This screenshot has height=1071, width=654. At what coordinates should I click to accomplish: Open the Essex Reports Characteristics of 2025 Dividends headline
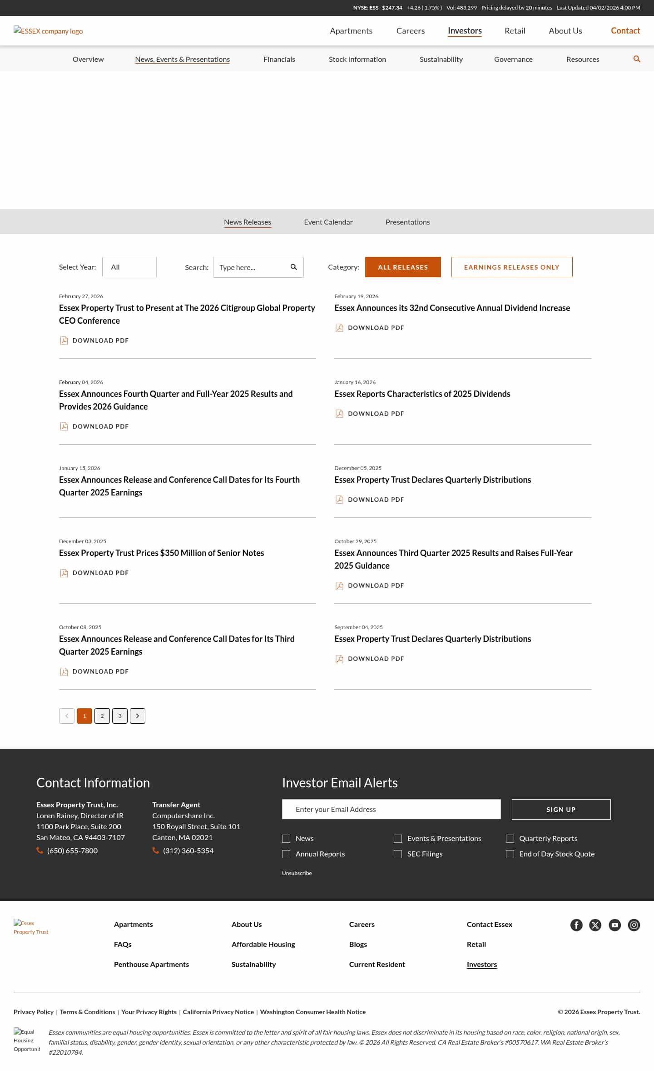[422, 394]
